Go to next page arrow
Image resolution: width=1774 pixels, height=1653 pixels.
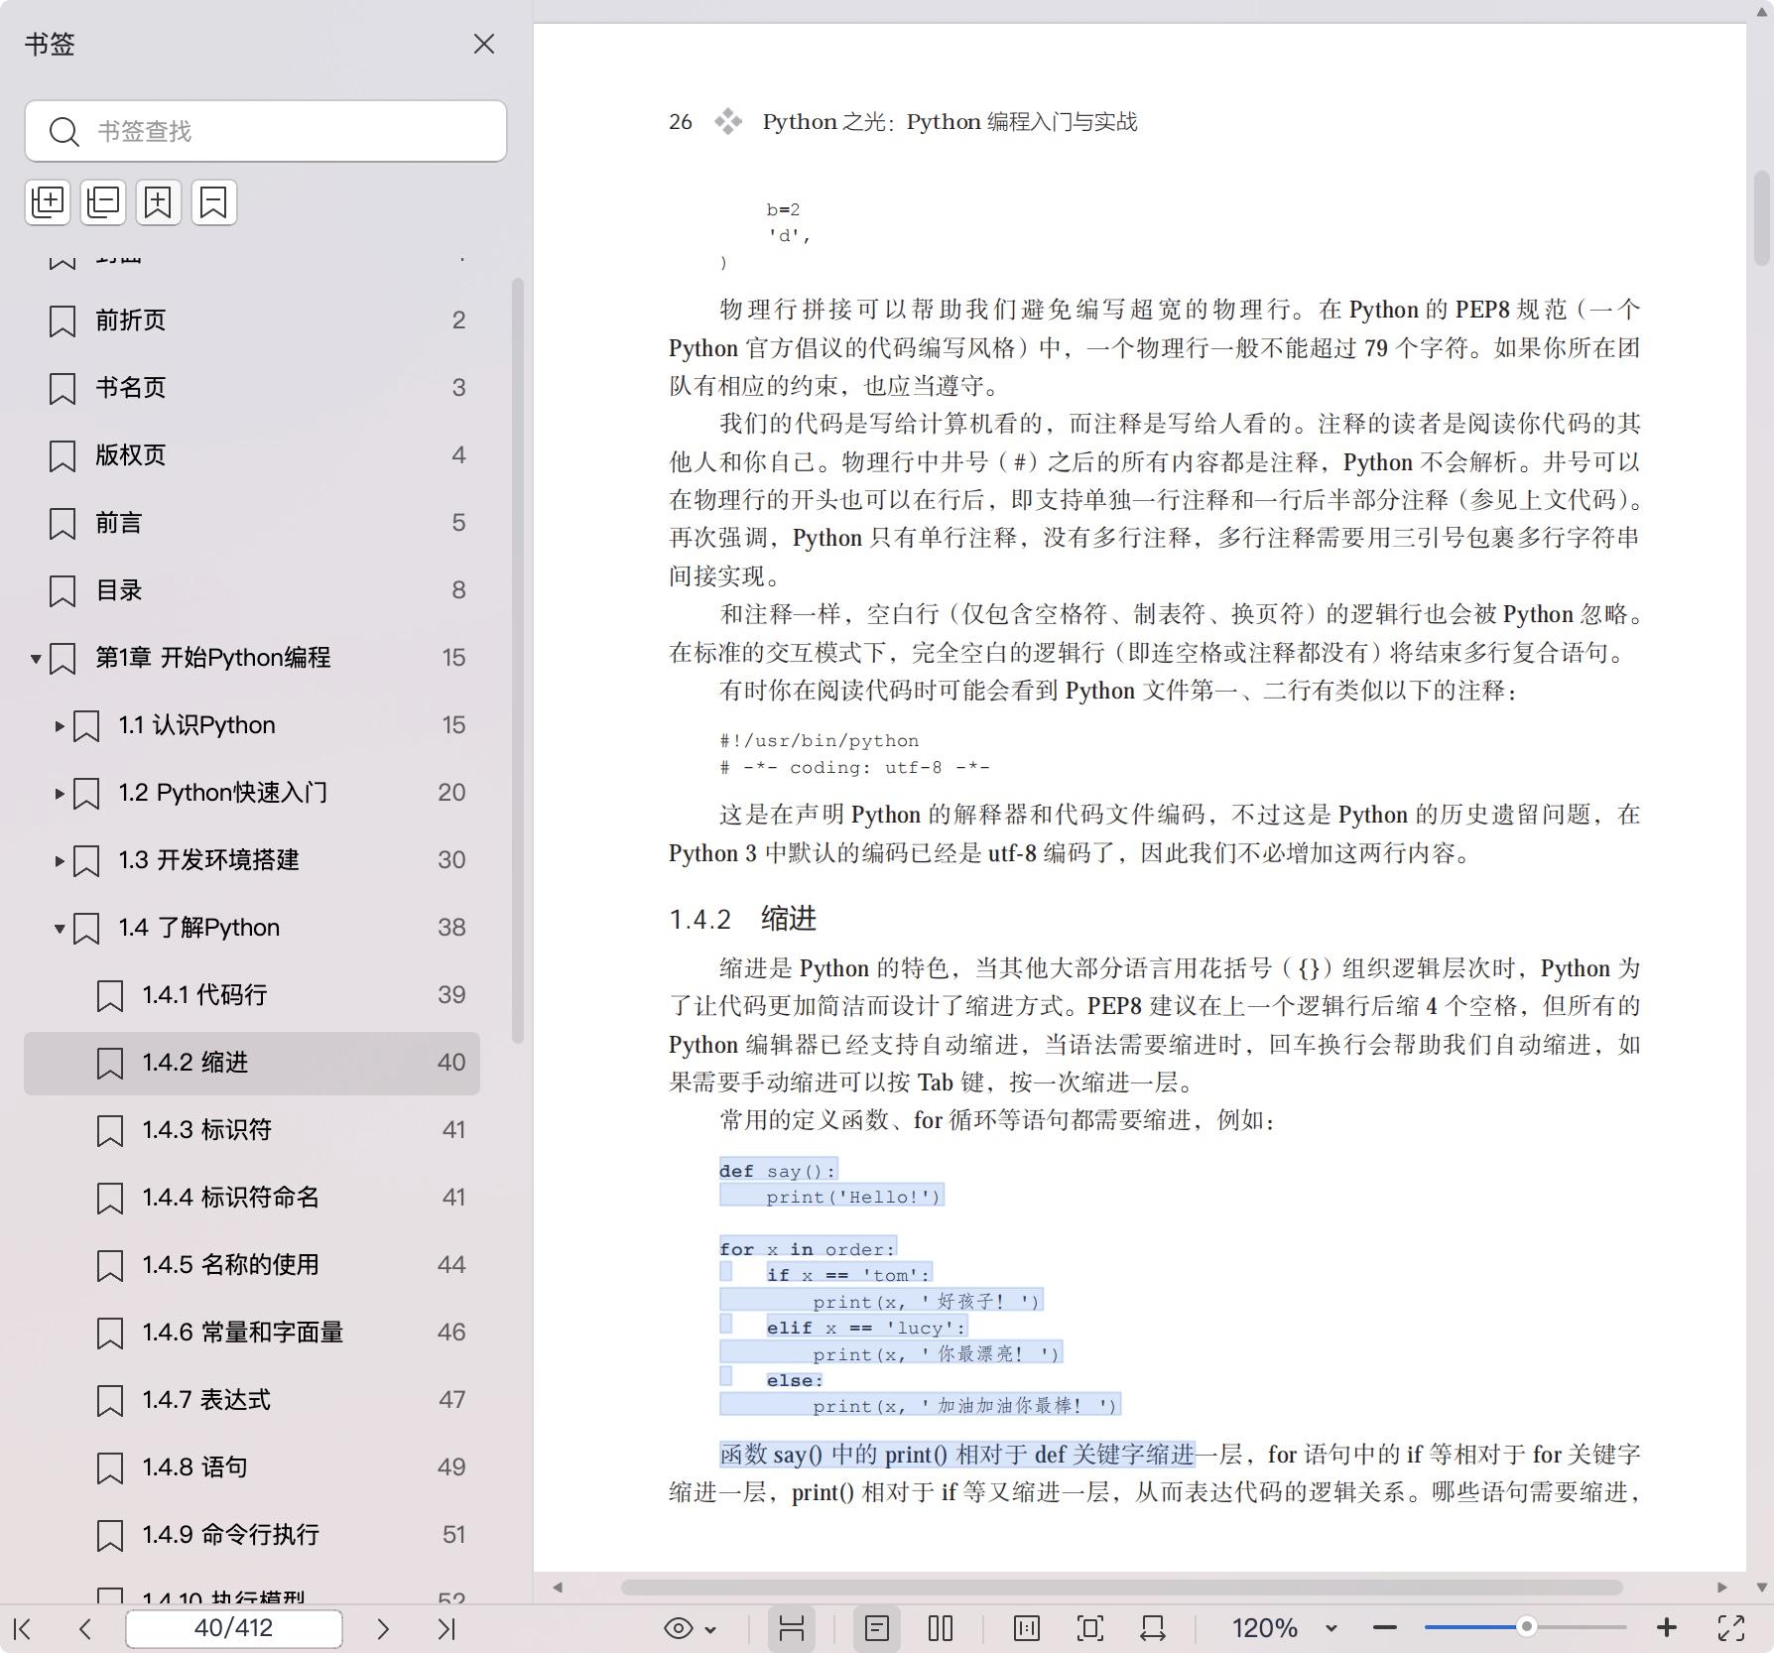point(383,1628)
